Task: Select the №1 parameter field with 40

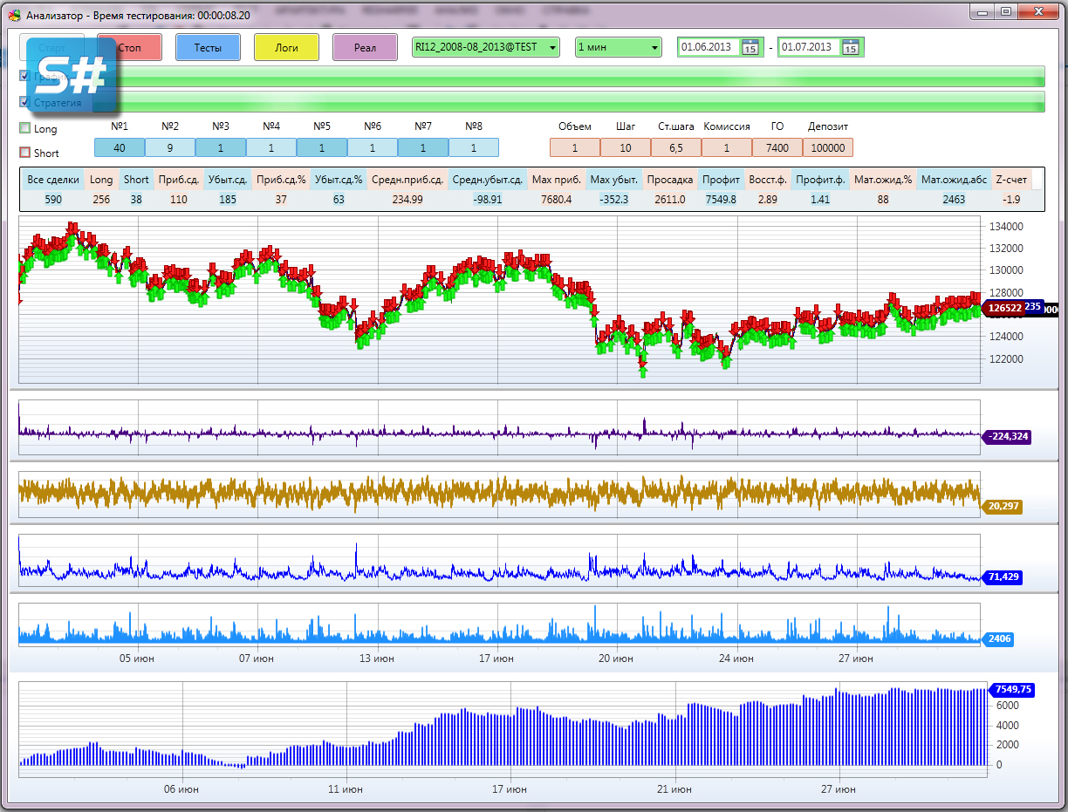Action: [x=119, y=148]
